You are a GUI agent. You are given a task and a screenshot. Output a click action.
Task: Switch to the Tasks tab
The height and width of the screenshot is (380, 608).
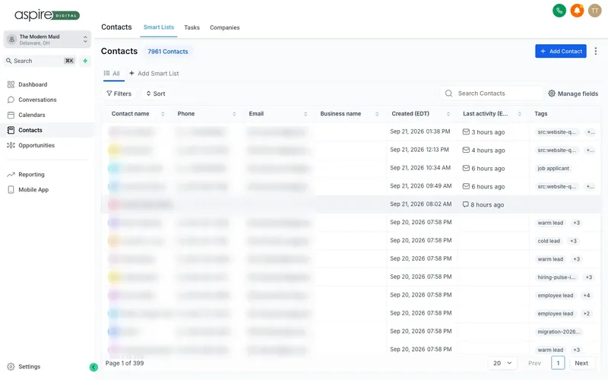click(x=192, y=27)
